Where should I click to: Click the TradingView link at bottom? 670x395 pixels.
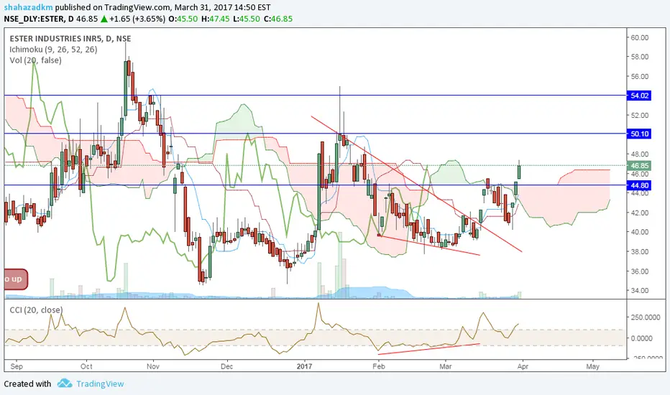pos(100,384)
